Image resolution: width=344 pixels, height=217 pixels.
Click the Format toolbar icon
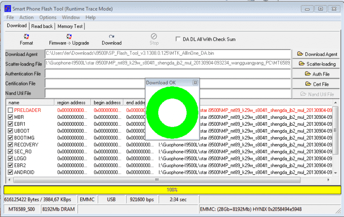26,36
